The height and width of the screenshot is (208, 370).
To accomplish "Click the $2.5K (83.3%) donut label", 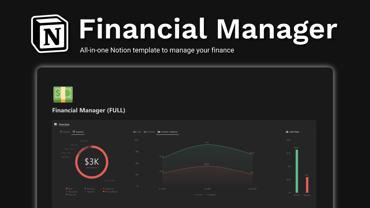I will click(x=109, y=181).
